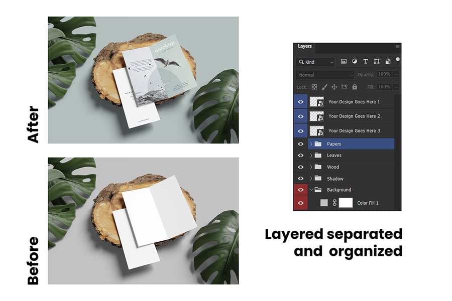Hide the Color Fill 1 layer
Viewport: 452px width, 301px height.
coord(300,203)
